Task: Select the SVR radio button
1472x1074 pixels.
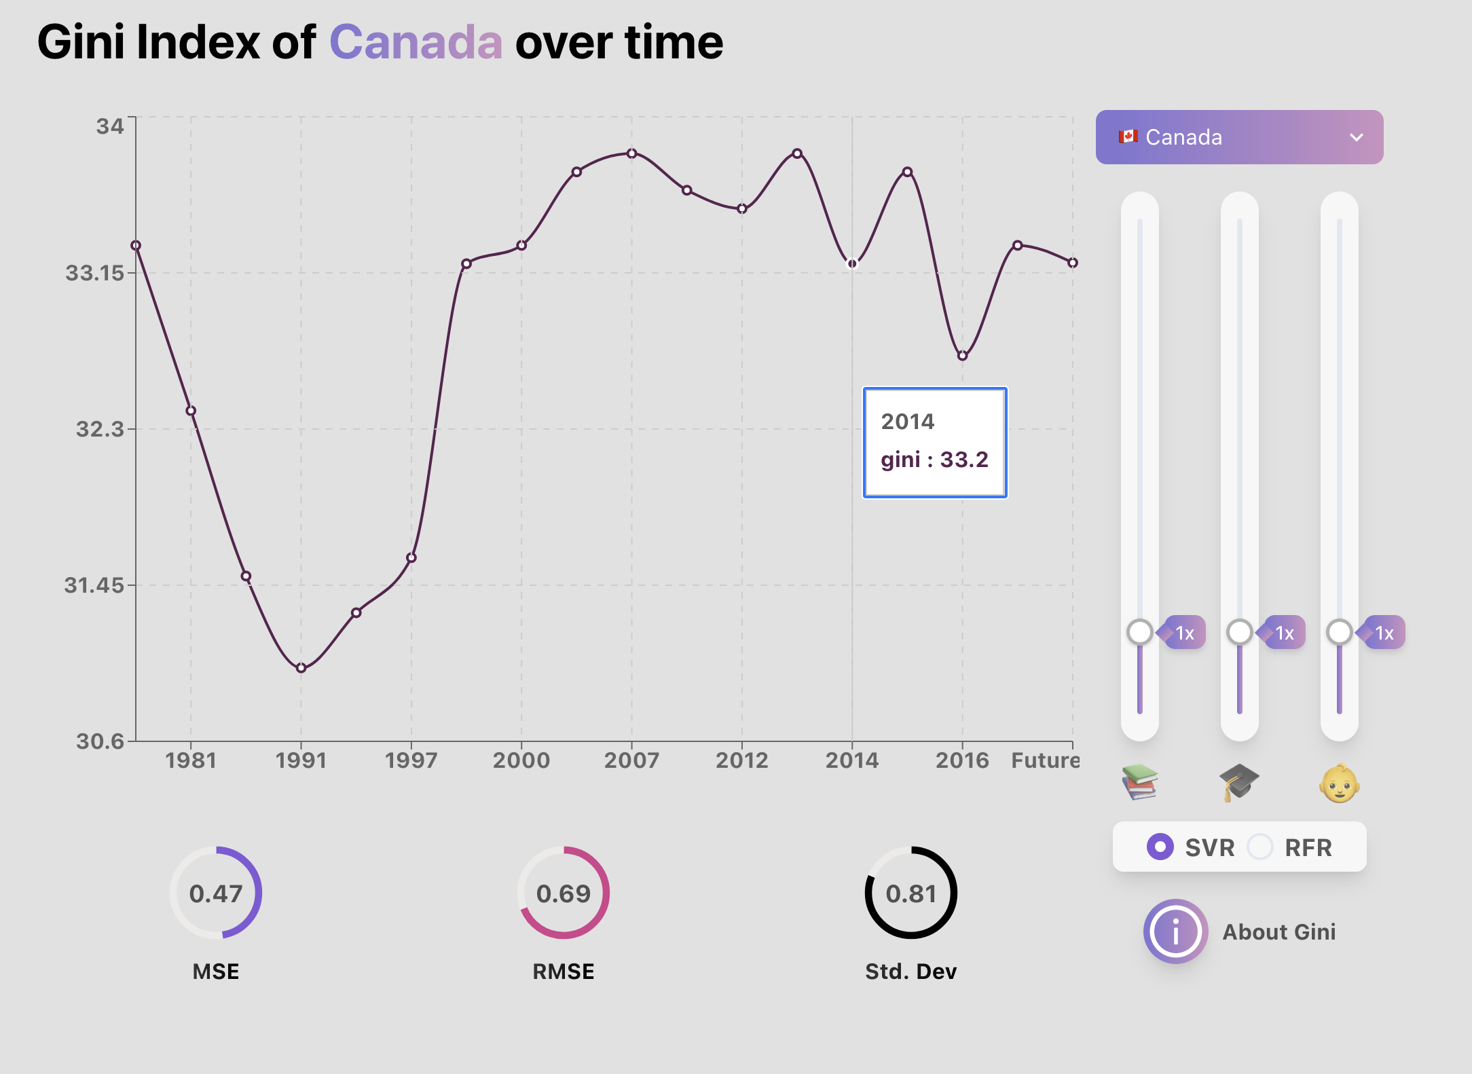Action: click(x=1161, y=847)
